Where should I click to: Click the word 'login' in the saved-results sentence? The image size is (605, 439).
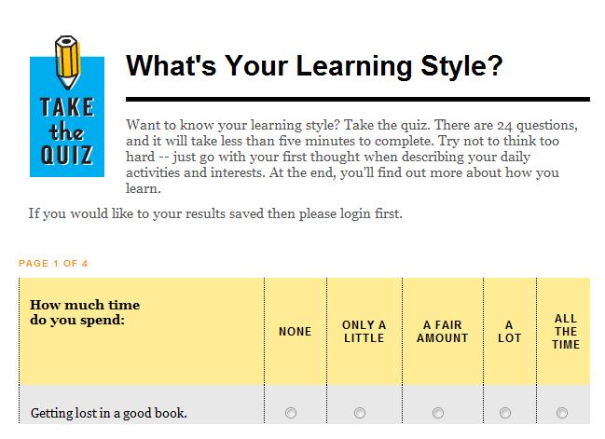tap(356, 213)
